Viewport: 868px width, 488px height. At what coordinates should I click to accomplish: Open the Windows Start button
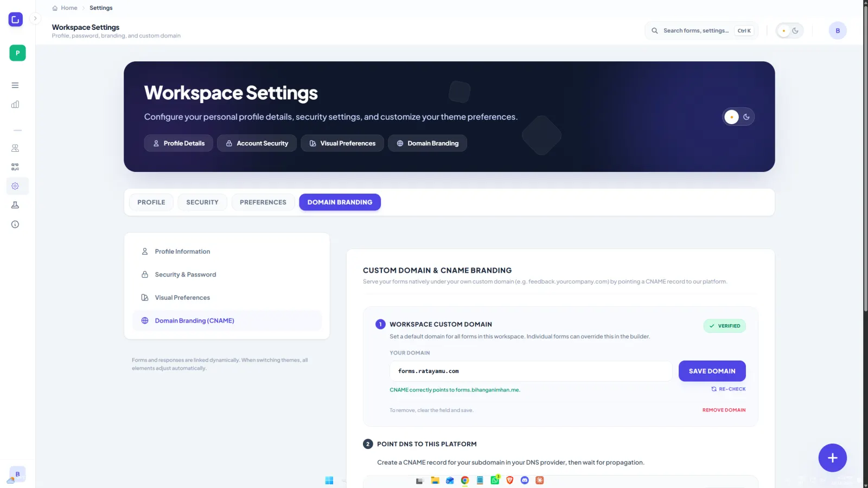pyautogui.click(x=329, y=480)
